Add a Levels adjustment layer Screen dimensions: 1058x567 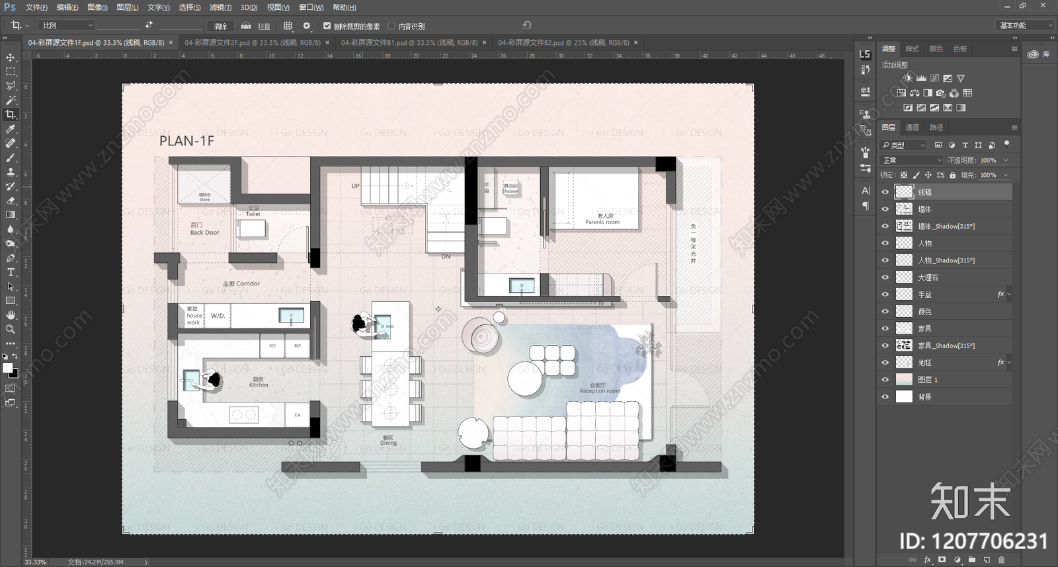pyautogui.click(x=921, y=78)
